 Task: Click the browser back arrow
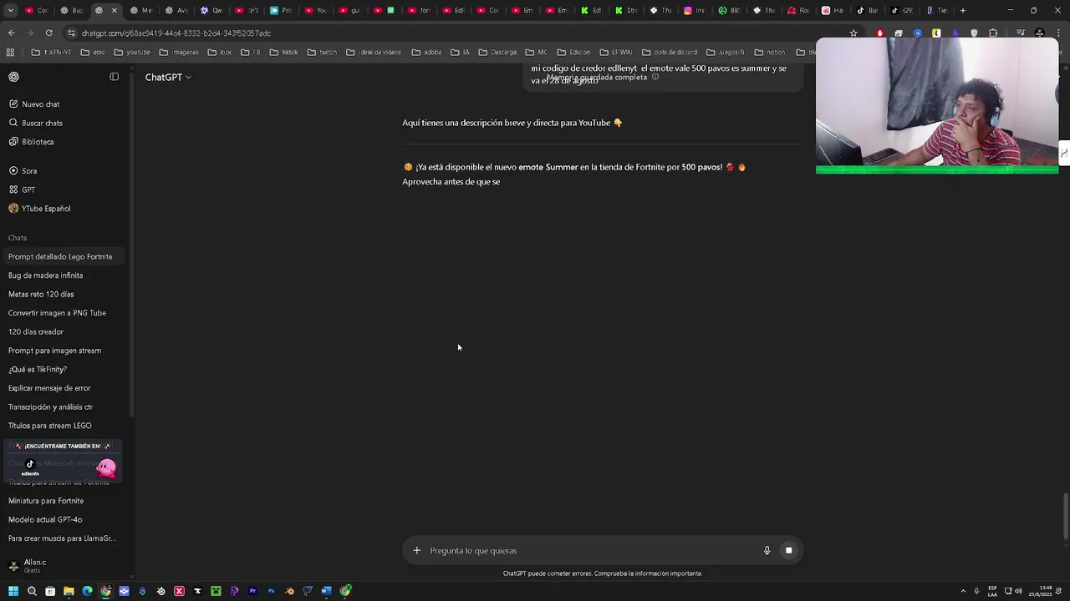pyautogui.click(x=11, y=33)
